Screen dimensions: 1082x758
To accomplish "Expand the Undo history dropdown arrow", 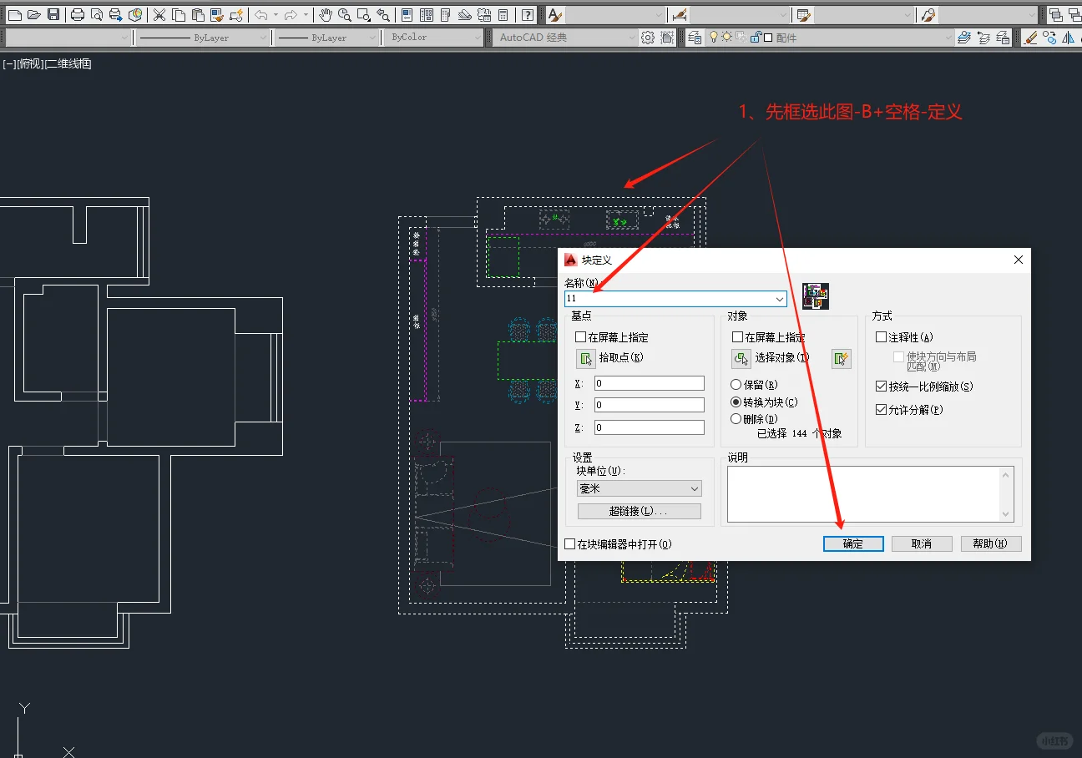I will [275, 15].
